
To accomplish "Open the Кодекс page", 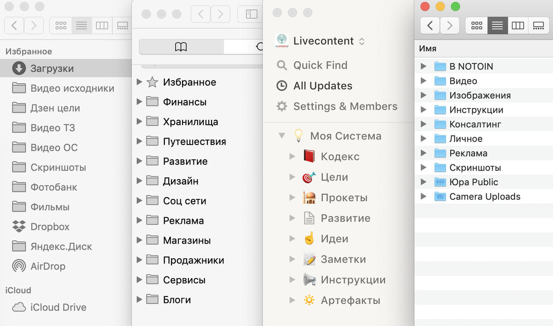I will point(340,157).
